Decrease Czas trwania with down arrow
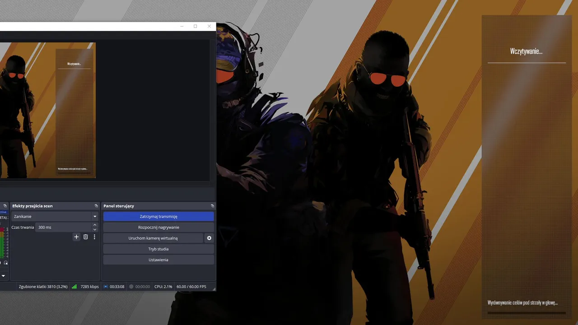 [x=95, y=229]
